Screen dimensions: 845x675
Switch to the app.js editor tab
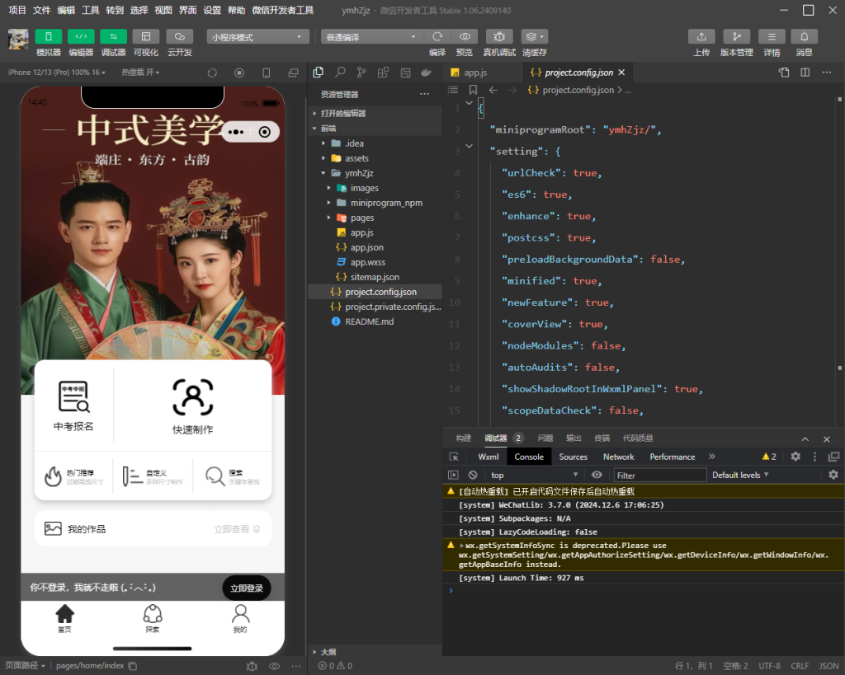pyautogui.click(x=475, y=73)
